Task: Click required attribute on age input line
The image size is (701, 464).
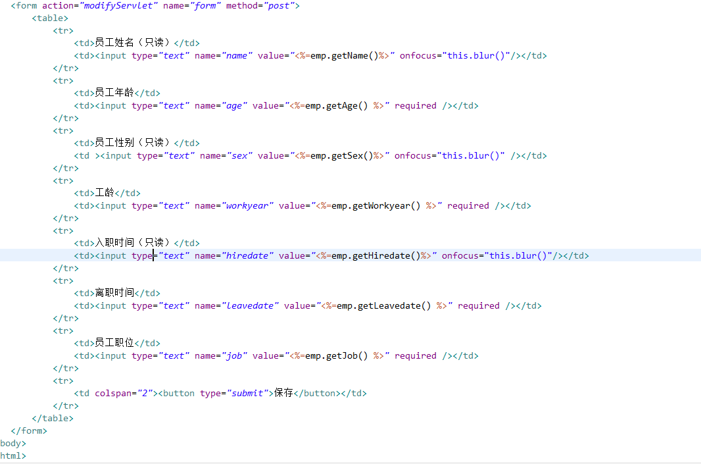Action: point(416,106)
